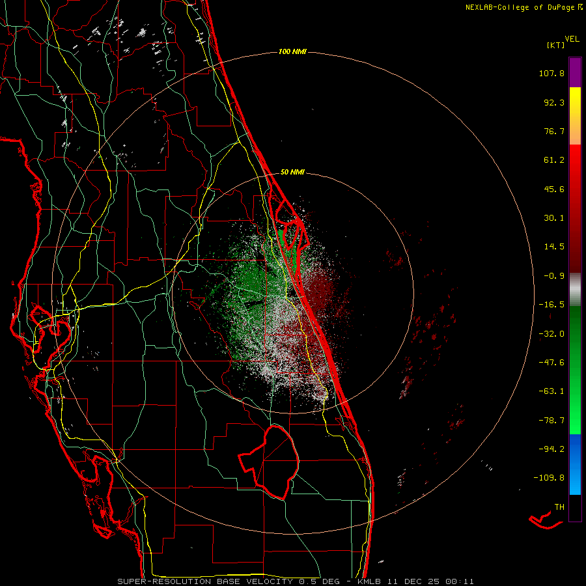Pick the gray near-zero segment of the color bar
Image resolution: width=586 pixels, height=586 pixels.
(x=575, y=290)
